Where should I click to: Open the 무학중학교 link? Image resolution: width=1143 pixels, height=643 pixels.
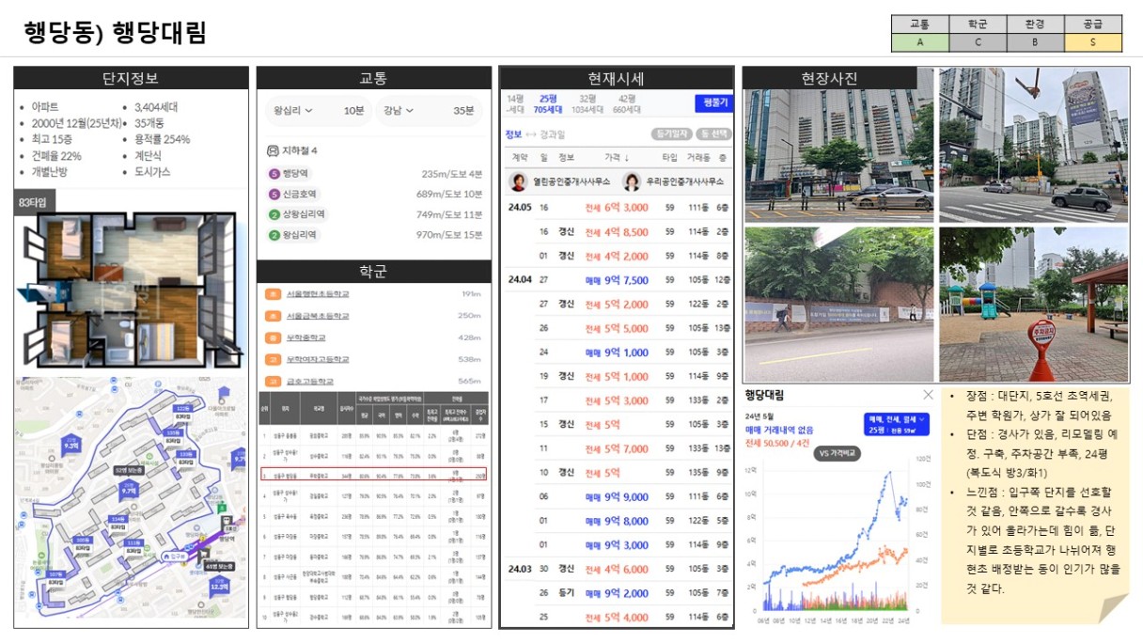tap(306, 337)
